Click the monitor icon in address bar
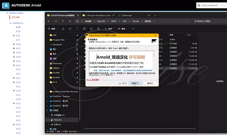The width and height of the screenshot is (227, 135). (78, 21)
